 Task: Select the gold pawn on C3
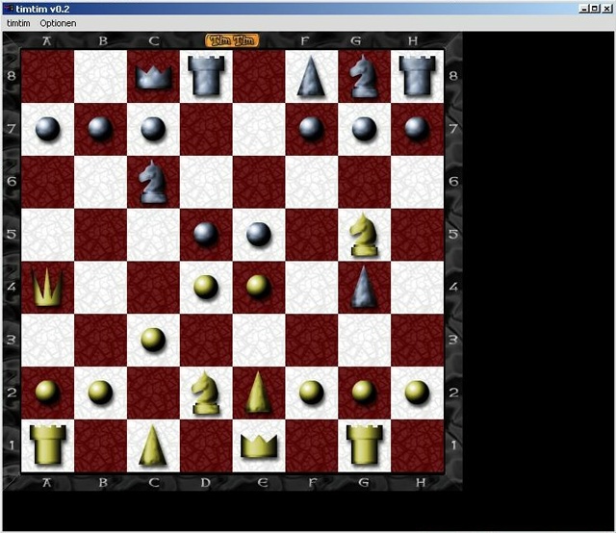tap(153, 340)
